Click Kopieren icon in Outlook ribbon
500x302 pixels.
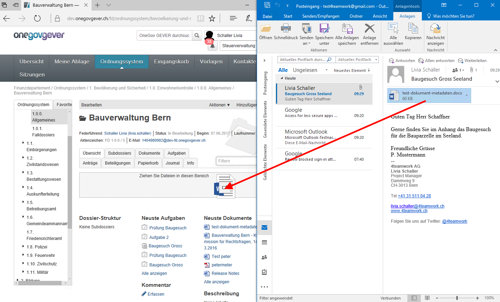413,29
